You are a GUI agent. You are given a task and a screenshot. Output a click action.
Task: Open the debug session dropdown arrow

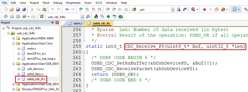click(x=197, y=9)
